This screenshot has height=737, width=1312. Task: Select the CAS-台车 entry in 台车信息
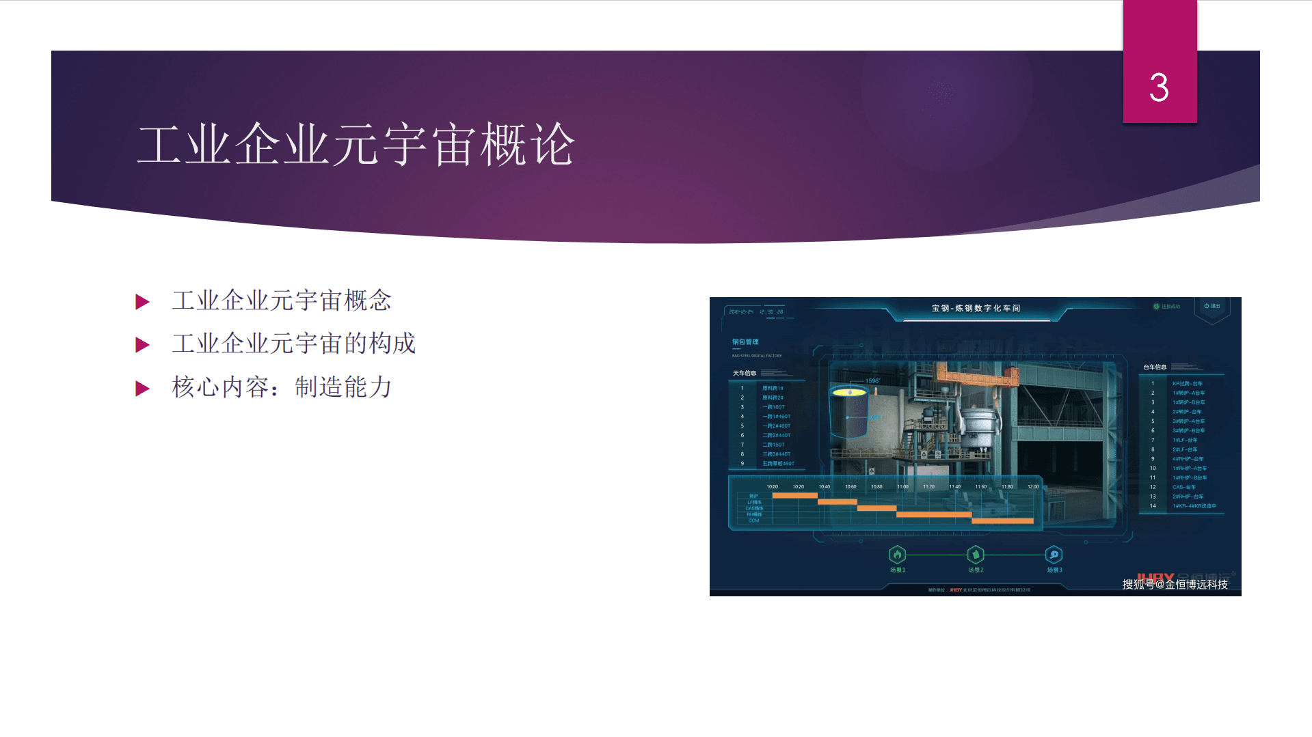[x=1185, y=486]
